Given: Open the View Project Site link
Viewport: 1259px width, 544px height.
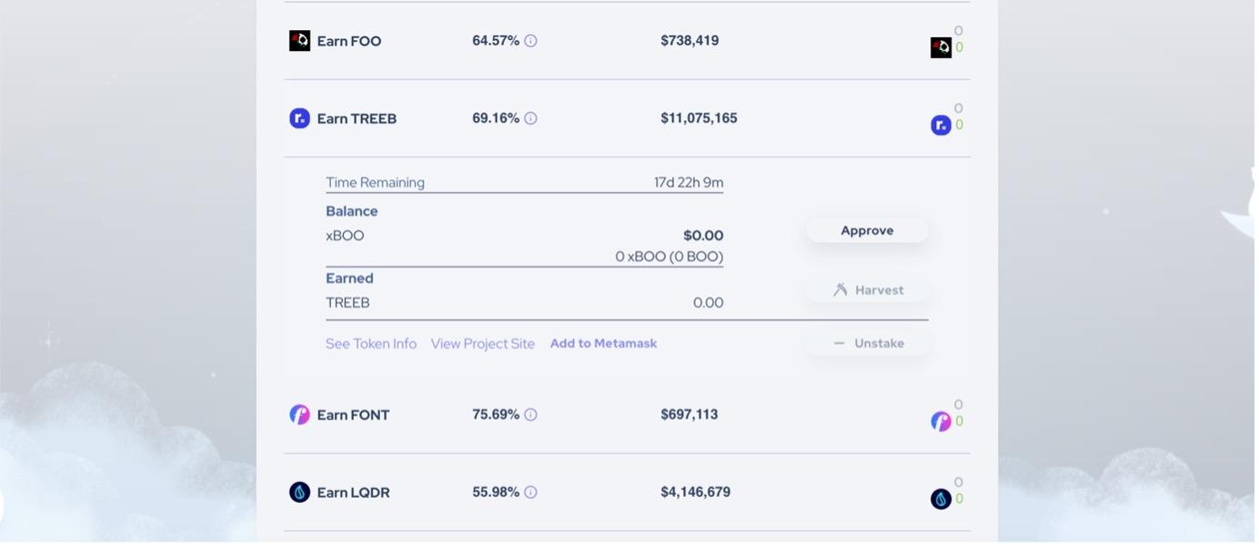Looking at the screenshot, I should (482, 344).
